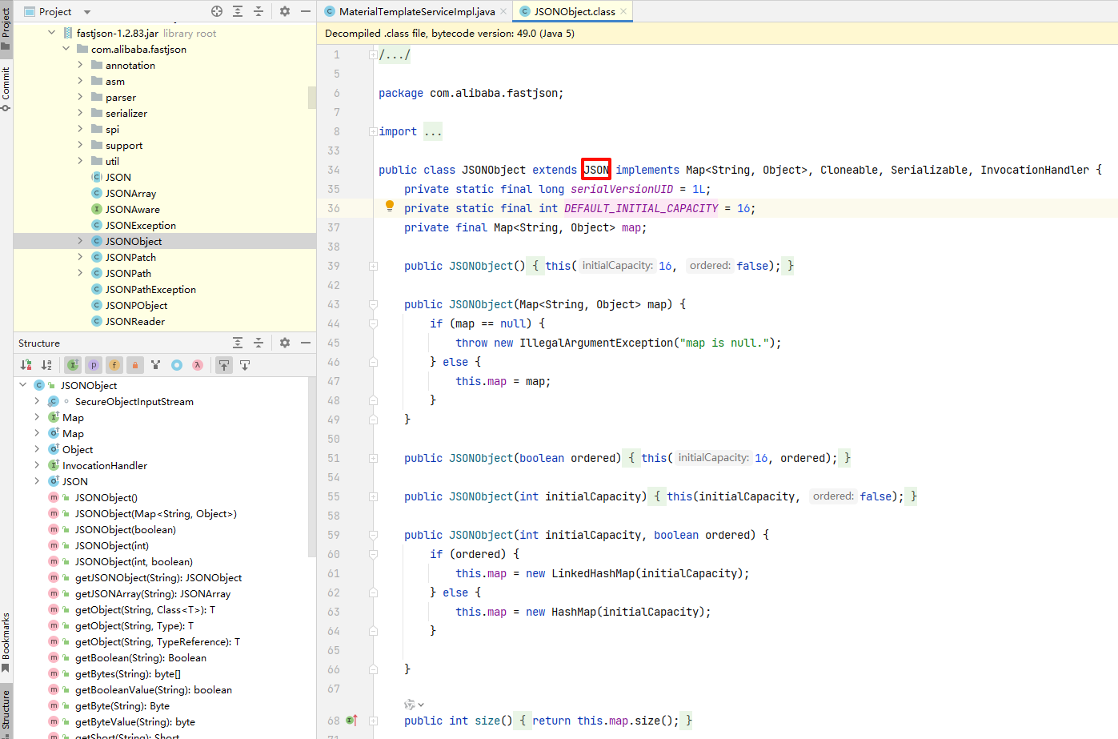
Task: Click the folded import ellipsis on line 8
Action: (433, 131)
